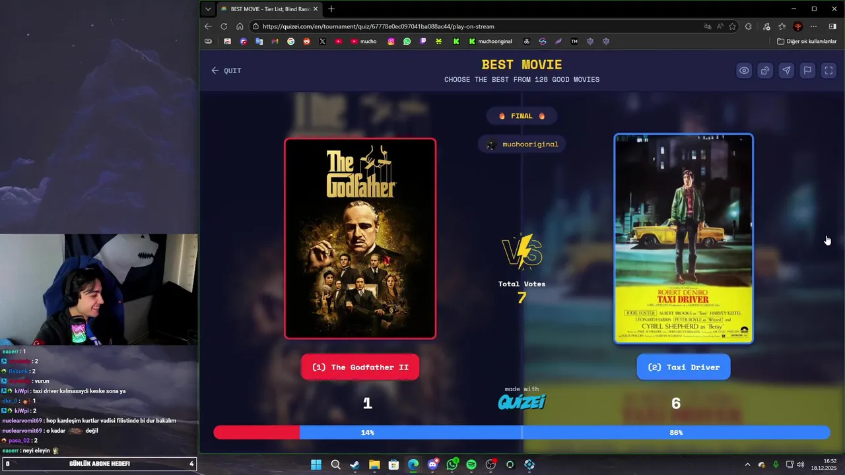Image resolution: width=845 pixels, height=475 pixels.
Task: Open the favorites list icon in the toolbar
Action: tap(782, 26)
